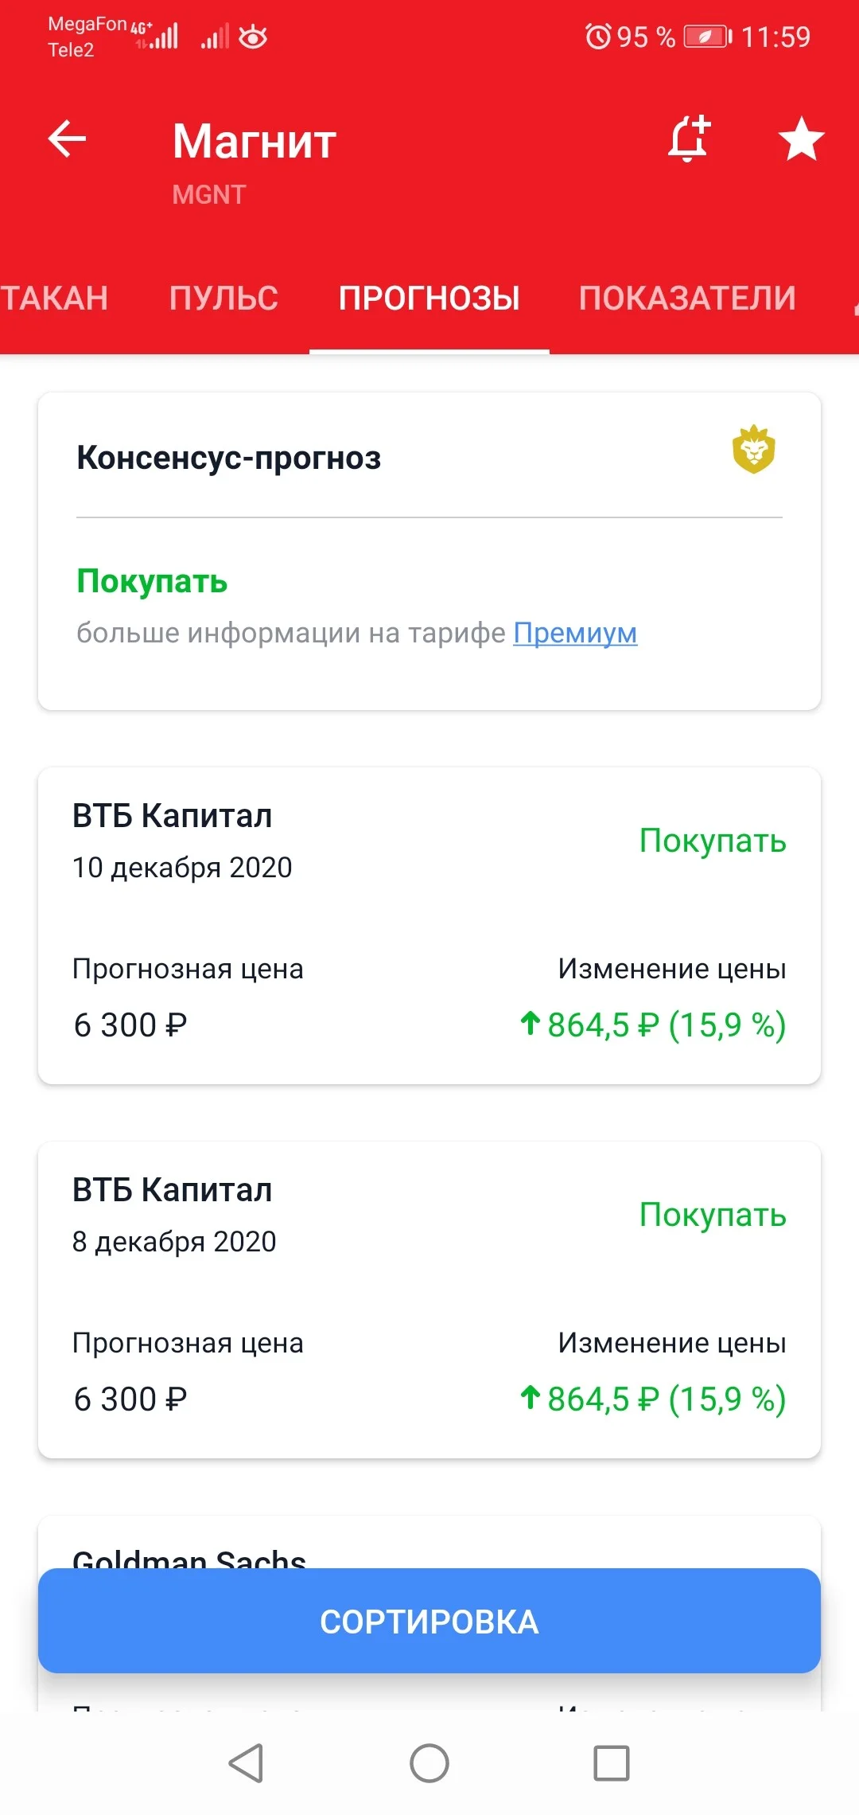The width and height of the screenshot is (859, 1815).
Task: Tap the back arrow in the header
Action: pyautogui.click(x=68, y=139)
